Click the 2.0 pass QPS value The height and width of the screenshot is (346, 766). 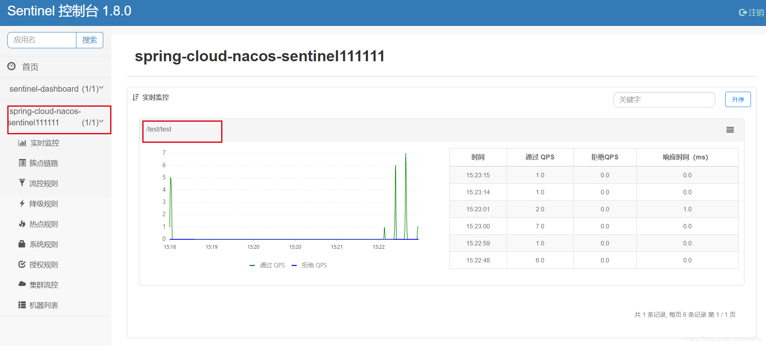[540, 209]
